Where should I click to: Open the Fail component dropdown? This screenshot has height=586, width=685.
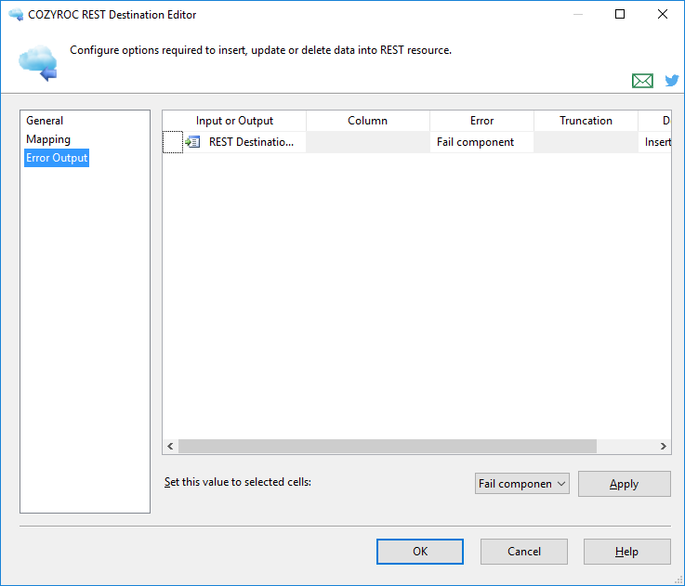click(522, 484)
